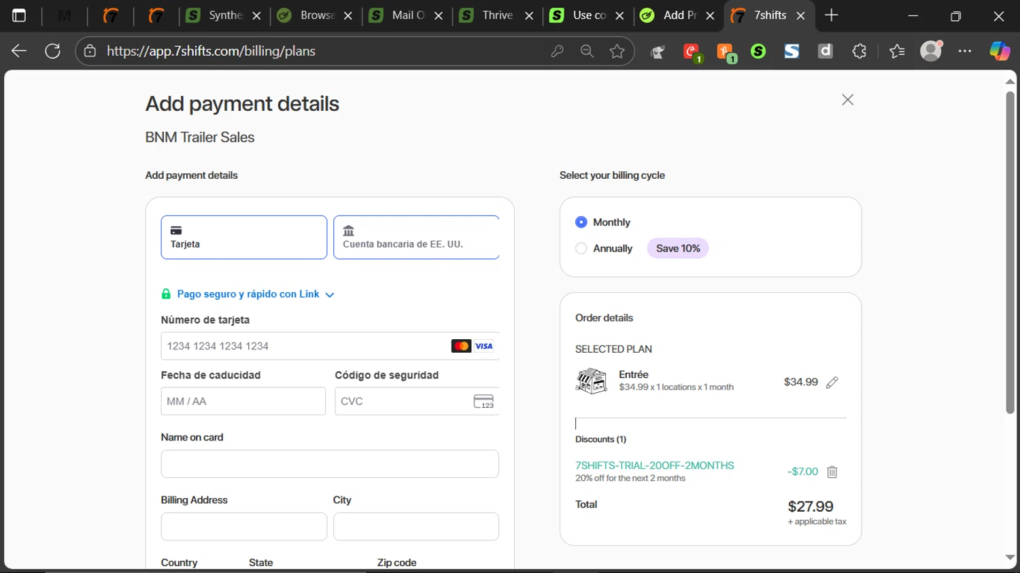This screenshot has height=573, width=1020.
Task: Click the -$7.00 discount amount
Action: click(802, 472)
